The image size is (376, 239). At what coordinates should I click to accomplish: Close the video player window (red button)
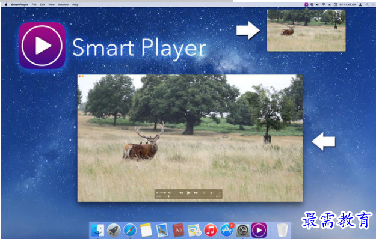coord(79,76)
